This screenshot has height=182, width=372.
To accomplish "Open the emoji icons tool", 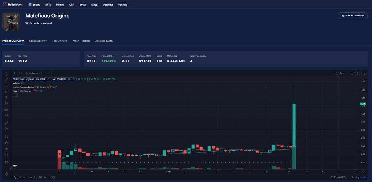I will (x=6, y=115).
